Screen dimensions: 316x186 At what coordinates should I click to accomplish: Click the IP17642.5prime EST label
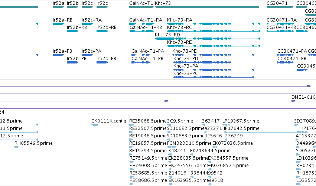pos(242,128)
